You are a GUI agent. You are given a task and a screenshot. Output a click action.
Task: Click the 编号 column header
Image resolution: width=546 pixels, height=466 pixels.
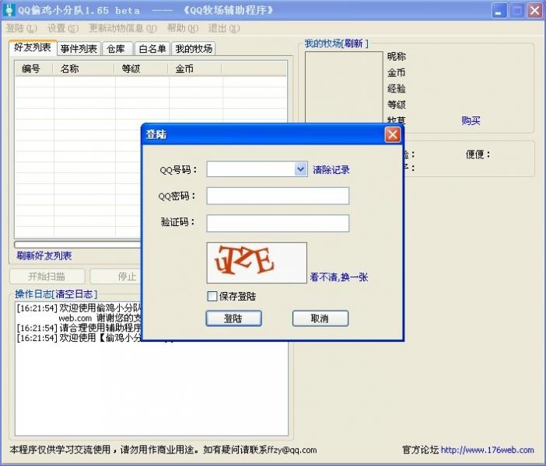click(33, 69)
